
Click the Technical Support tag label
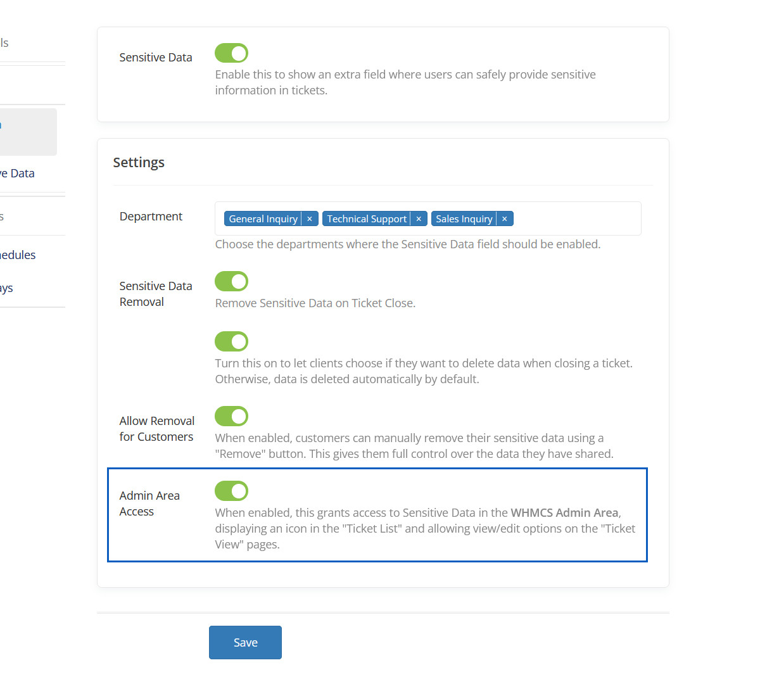(367, 219)
